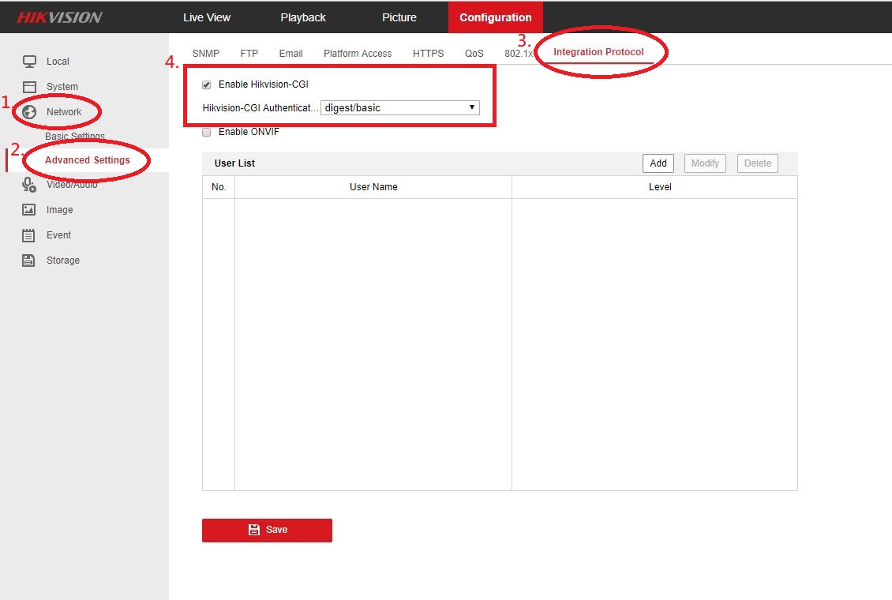Open the 802.1x tab
This screenshot has height=600, width=892.
[519, 54]
